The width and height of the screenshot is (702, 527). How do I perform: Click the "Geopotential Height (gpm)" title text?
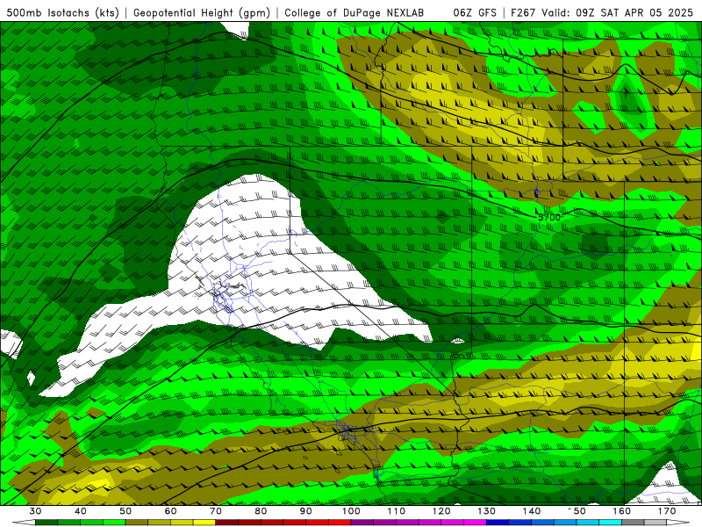click(202, 13)
